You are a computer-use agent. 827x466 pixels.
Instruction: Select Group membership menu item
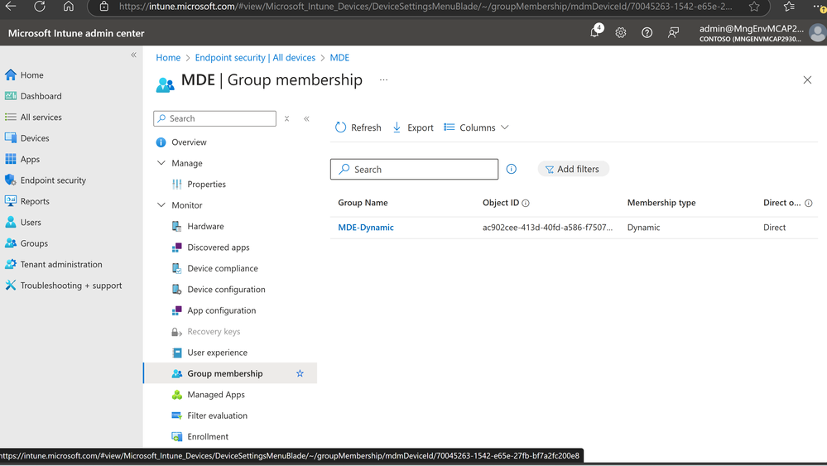pos(230,374)
